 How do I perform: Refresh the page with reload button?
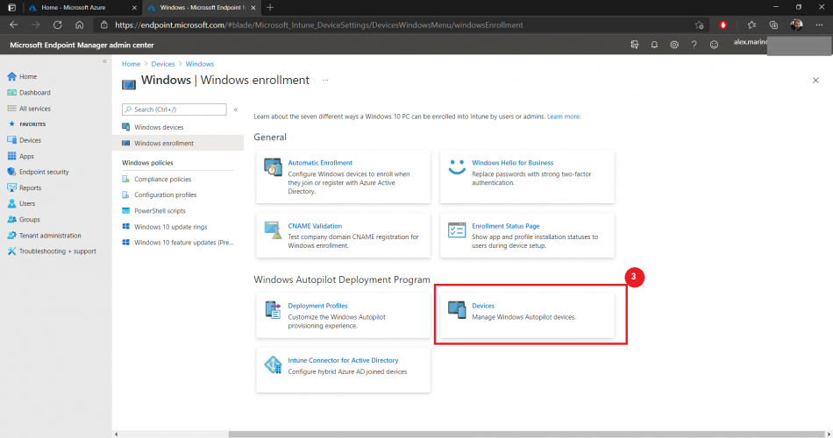(x=57, y=25)
